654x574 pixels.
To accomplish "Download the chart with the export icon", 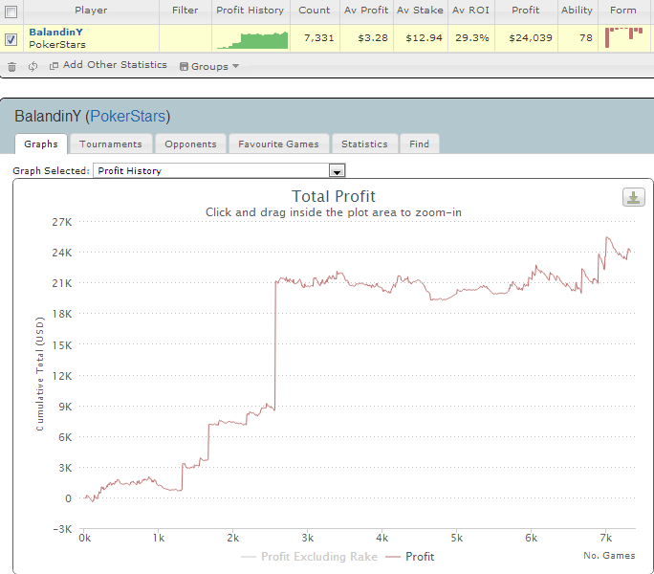I will [x=634, y=197].
